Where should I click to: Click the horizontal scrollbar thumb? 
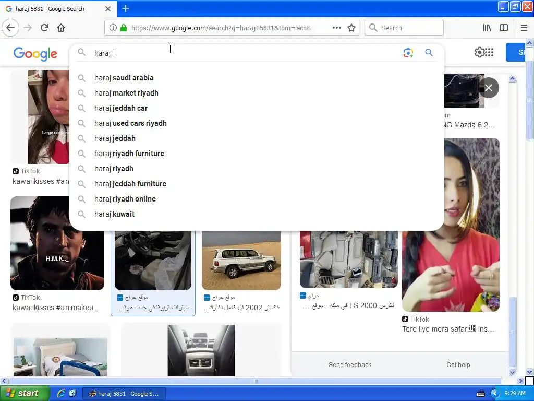point(255,381)
